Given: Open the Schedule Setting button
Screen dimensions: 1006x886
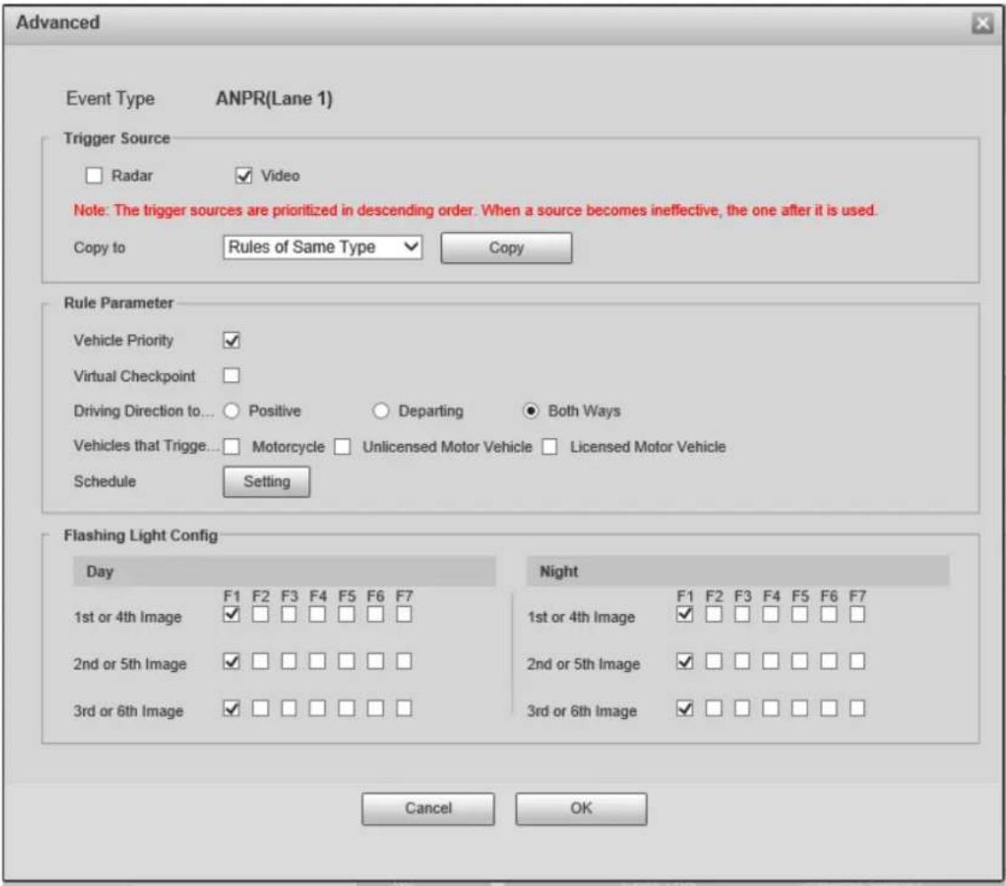Looking at the screenshot, I should pos(266,481).
